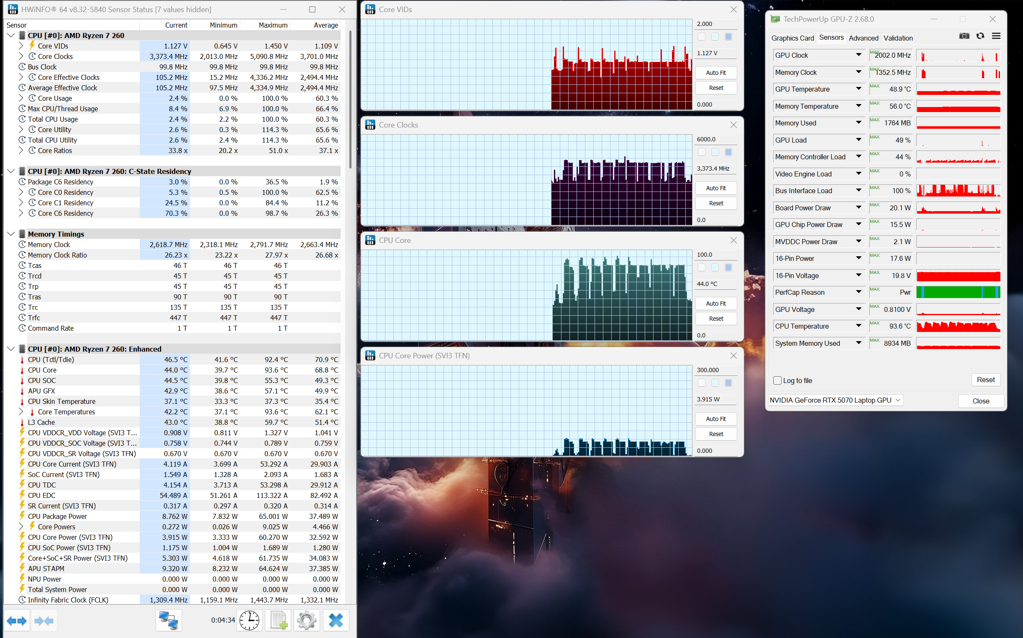Open the GPU Clock sensor dropdown
The width and height of the screenshot is (1023, 638).
point(858,55)
